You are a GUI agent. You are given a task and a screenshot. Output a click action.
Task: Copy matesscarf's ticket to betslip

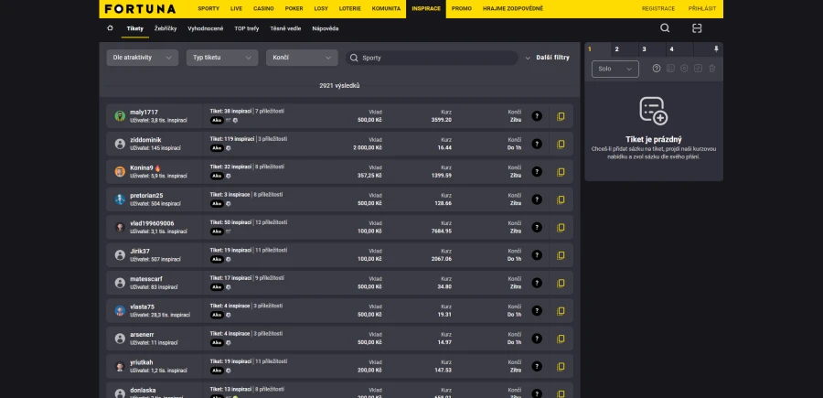click(x=561, y=283)
